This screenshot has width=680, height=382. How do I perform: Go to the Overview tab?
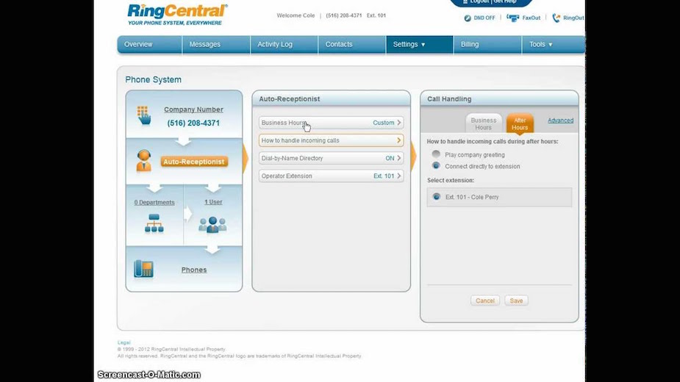150,44
